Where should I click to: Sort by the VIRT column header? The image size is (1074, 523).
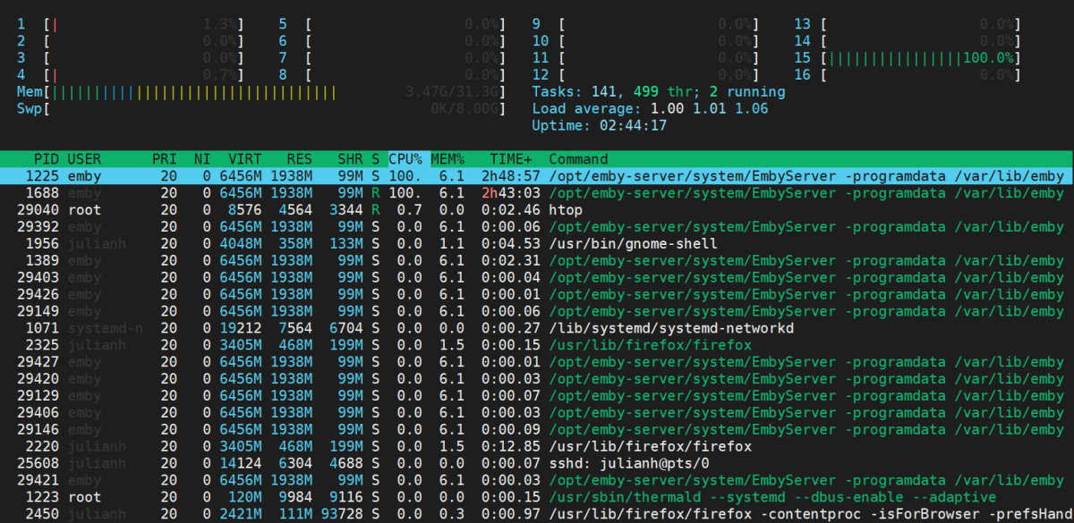coord(244,159)
